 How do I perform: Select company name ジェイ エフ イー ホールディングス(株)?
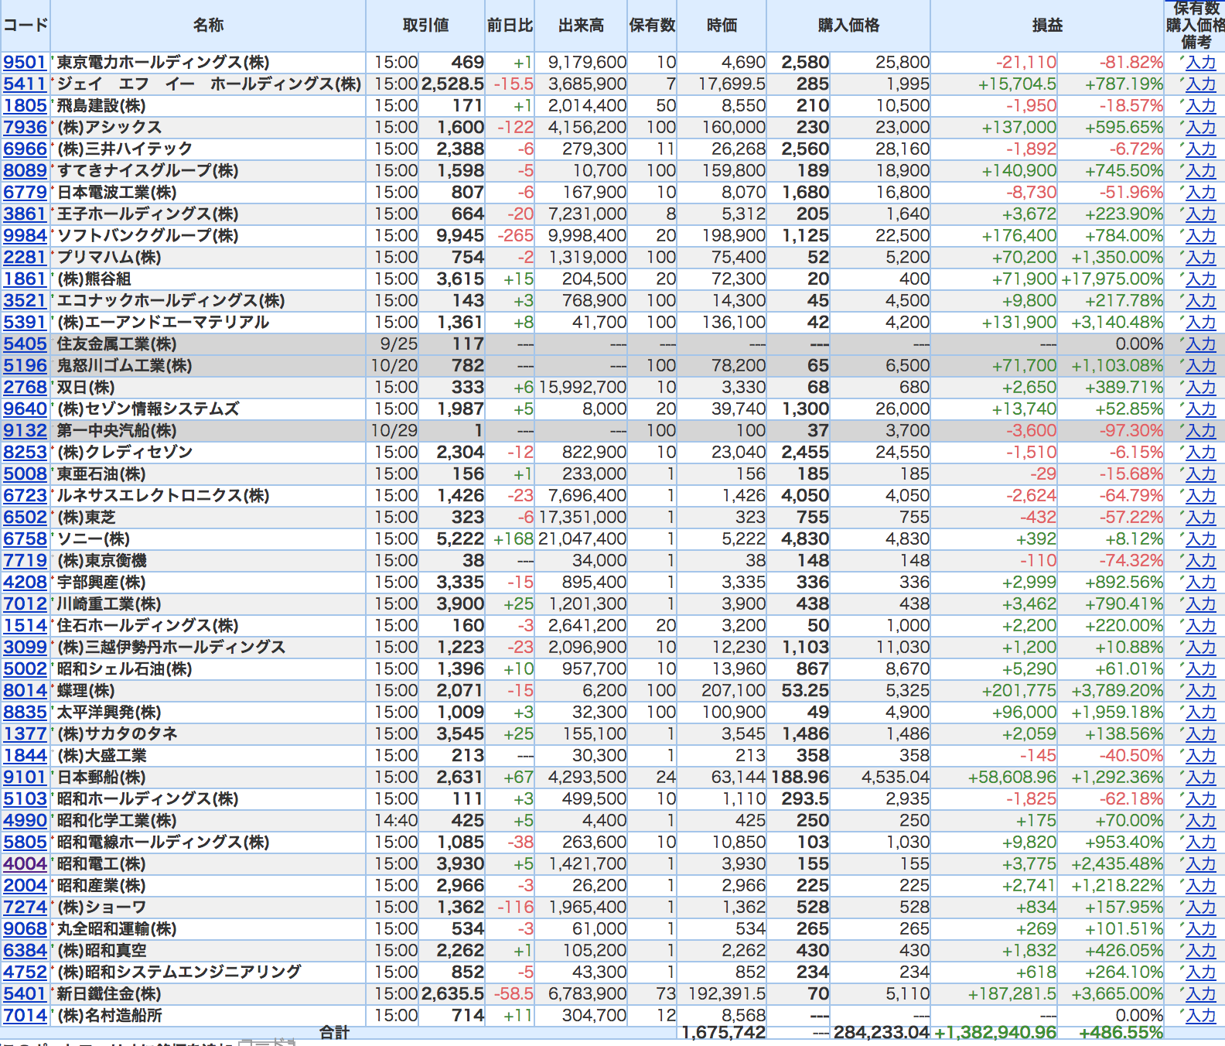click(210, 84)
